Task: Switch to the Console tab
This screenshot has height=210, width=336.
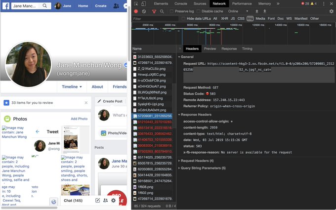Action: pyautogui.click(x=181, y=3)
